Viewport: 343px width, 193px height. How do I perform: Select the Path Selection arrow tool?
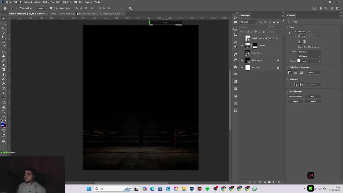(x=3, y=98)
